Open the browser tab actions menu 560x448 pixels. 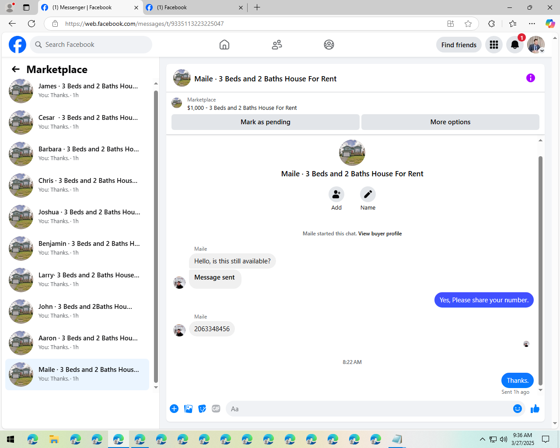tap(26, 7)
